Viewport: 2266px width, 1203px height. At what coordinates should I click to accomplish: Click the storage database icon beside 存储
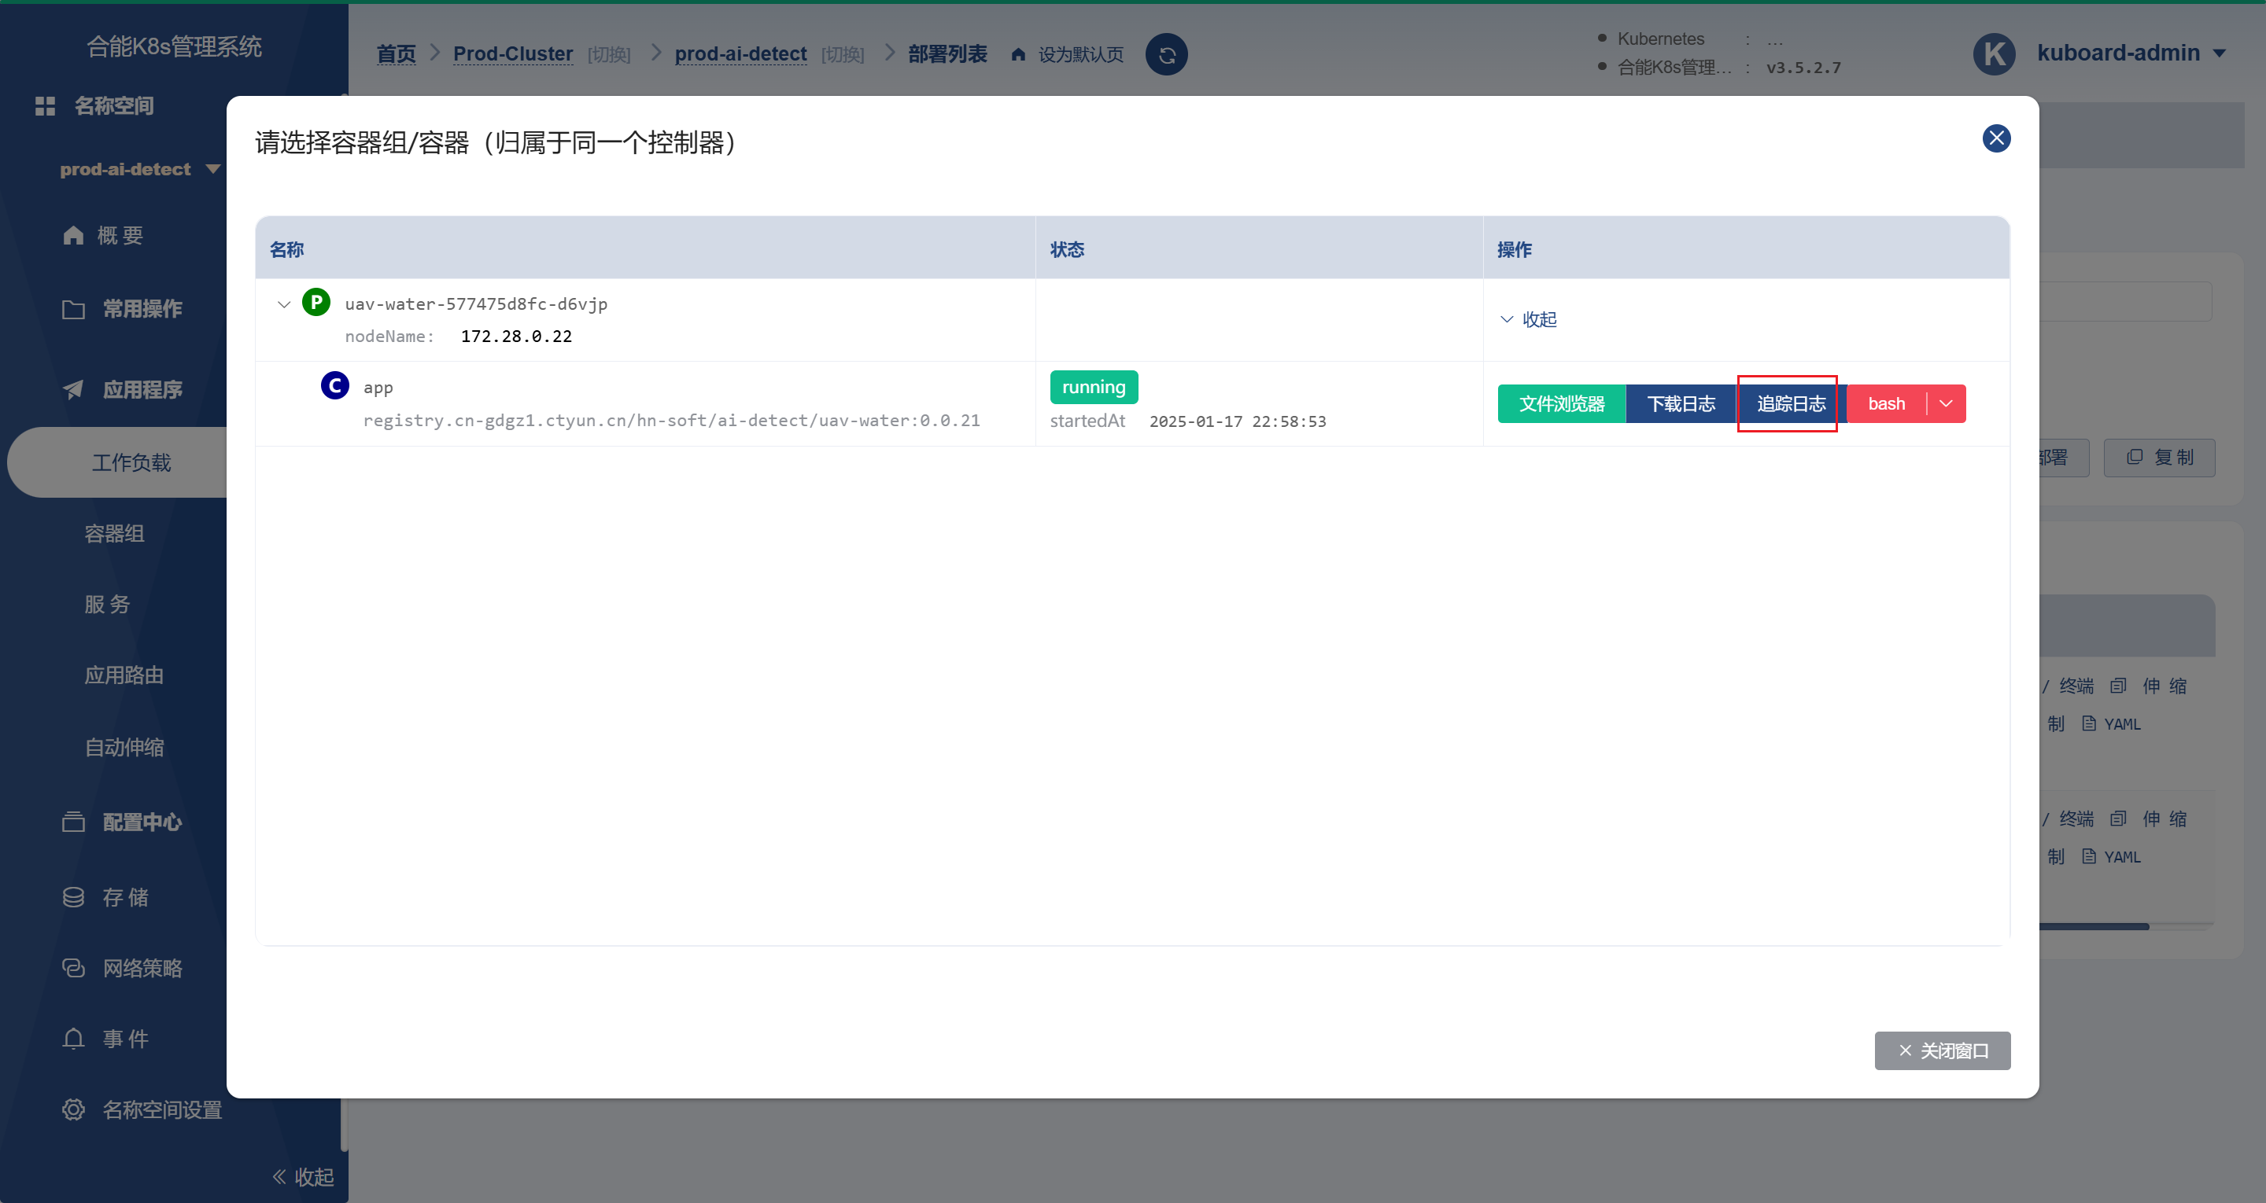pyautogui.click(x=74, y=897)
